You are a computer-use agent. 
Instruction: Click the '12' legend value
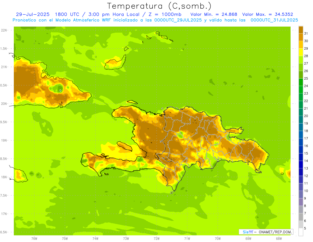point(306,176)
